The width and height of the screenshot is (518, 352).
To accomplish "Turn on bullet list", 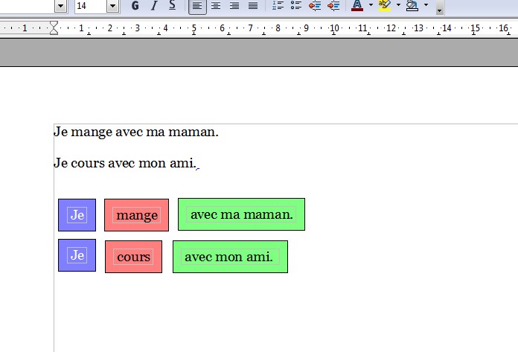I will pos(296,6).
